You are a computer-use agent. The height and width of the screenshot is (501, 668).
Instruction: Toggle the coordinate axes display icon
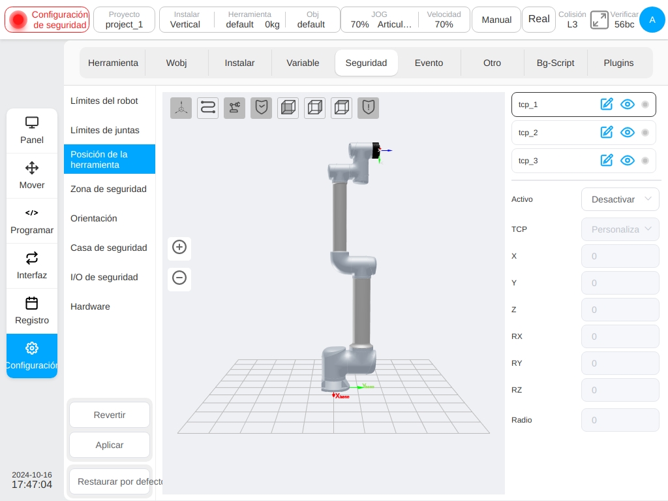pyautogui.click(x=181, y=108)
